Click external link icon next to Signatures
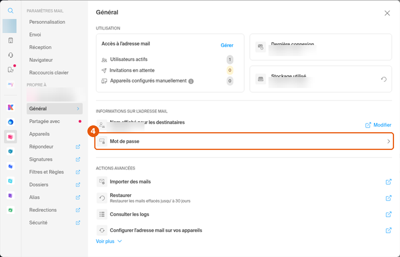The image size is (400, 257). tap(78, 159)
